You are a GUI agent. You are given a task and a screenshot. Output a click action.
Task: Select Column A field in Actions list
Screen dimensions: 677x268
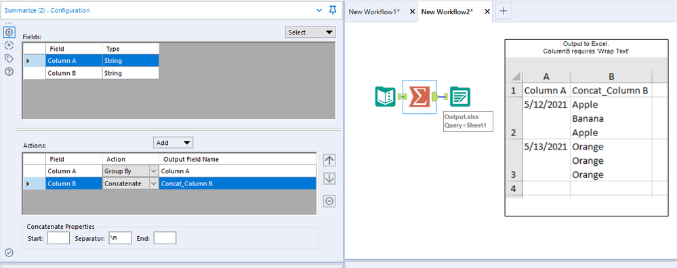74,171
